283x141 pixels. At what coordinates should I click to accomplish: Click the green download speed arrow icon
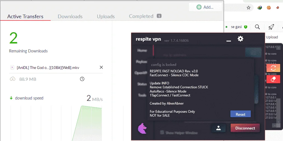tap(11, 98)
